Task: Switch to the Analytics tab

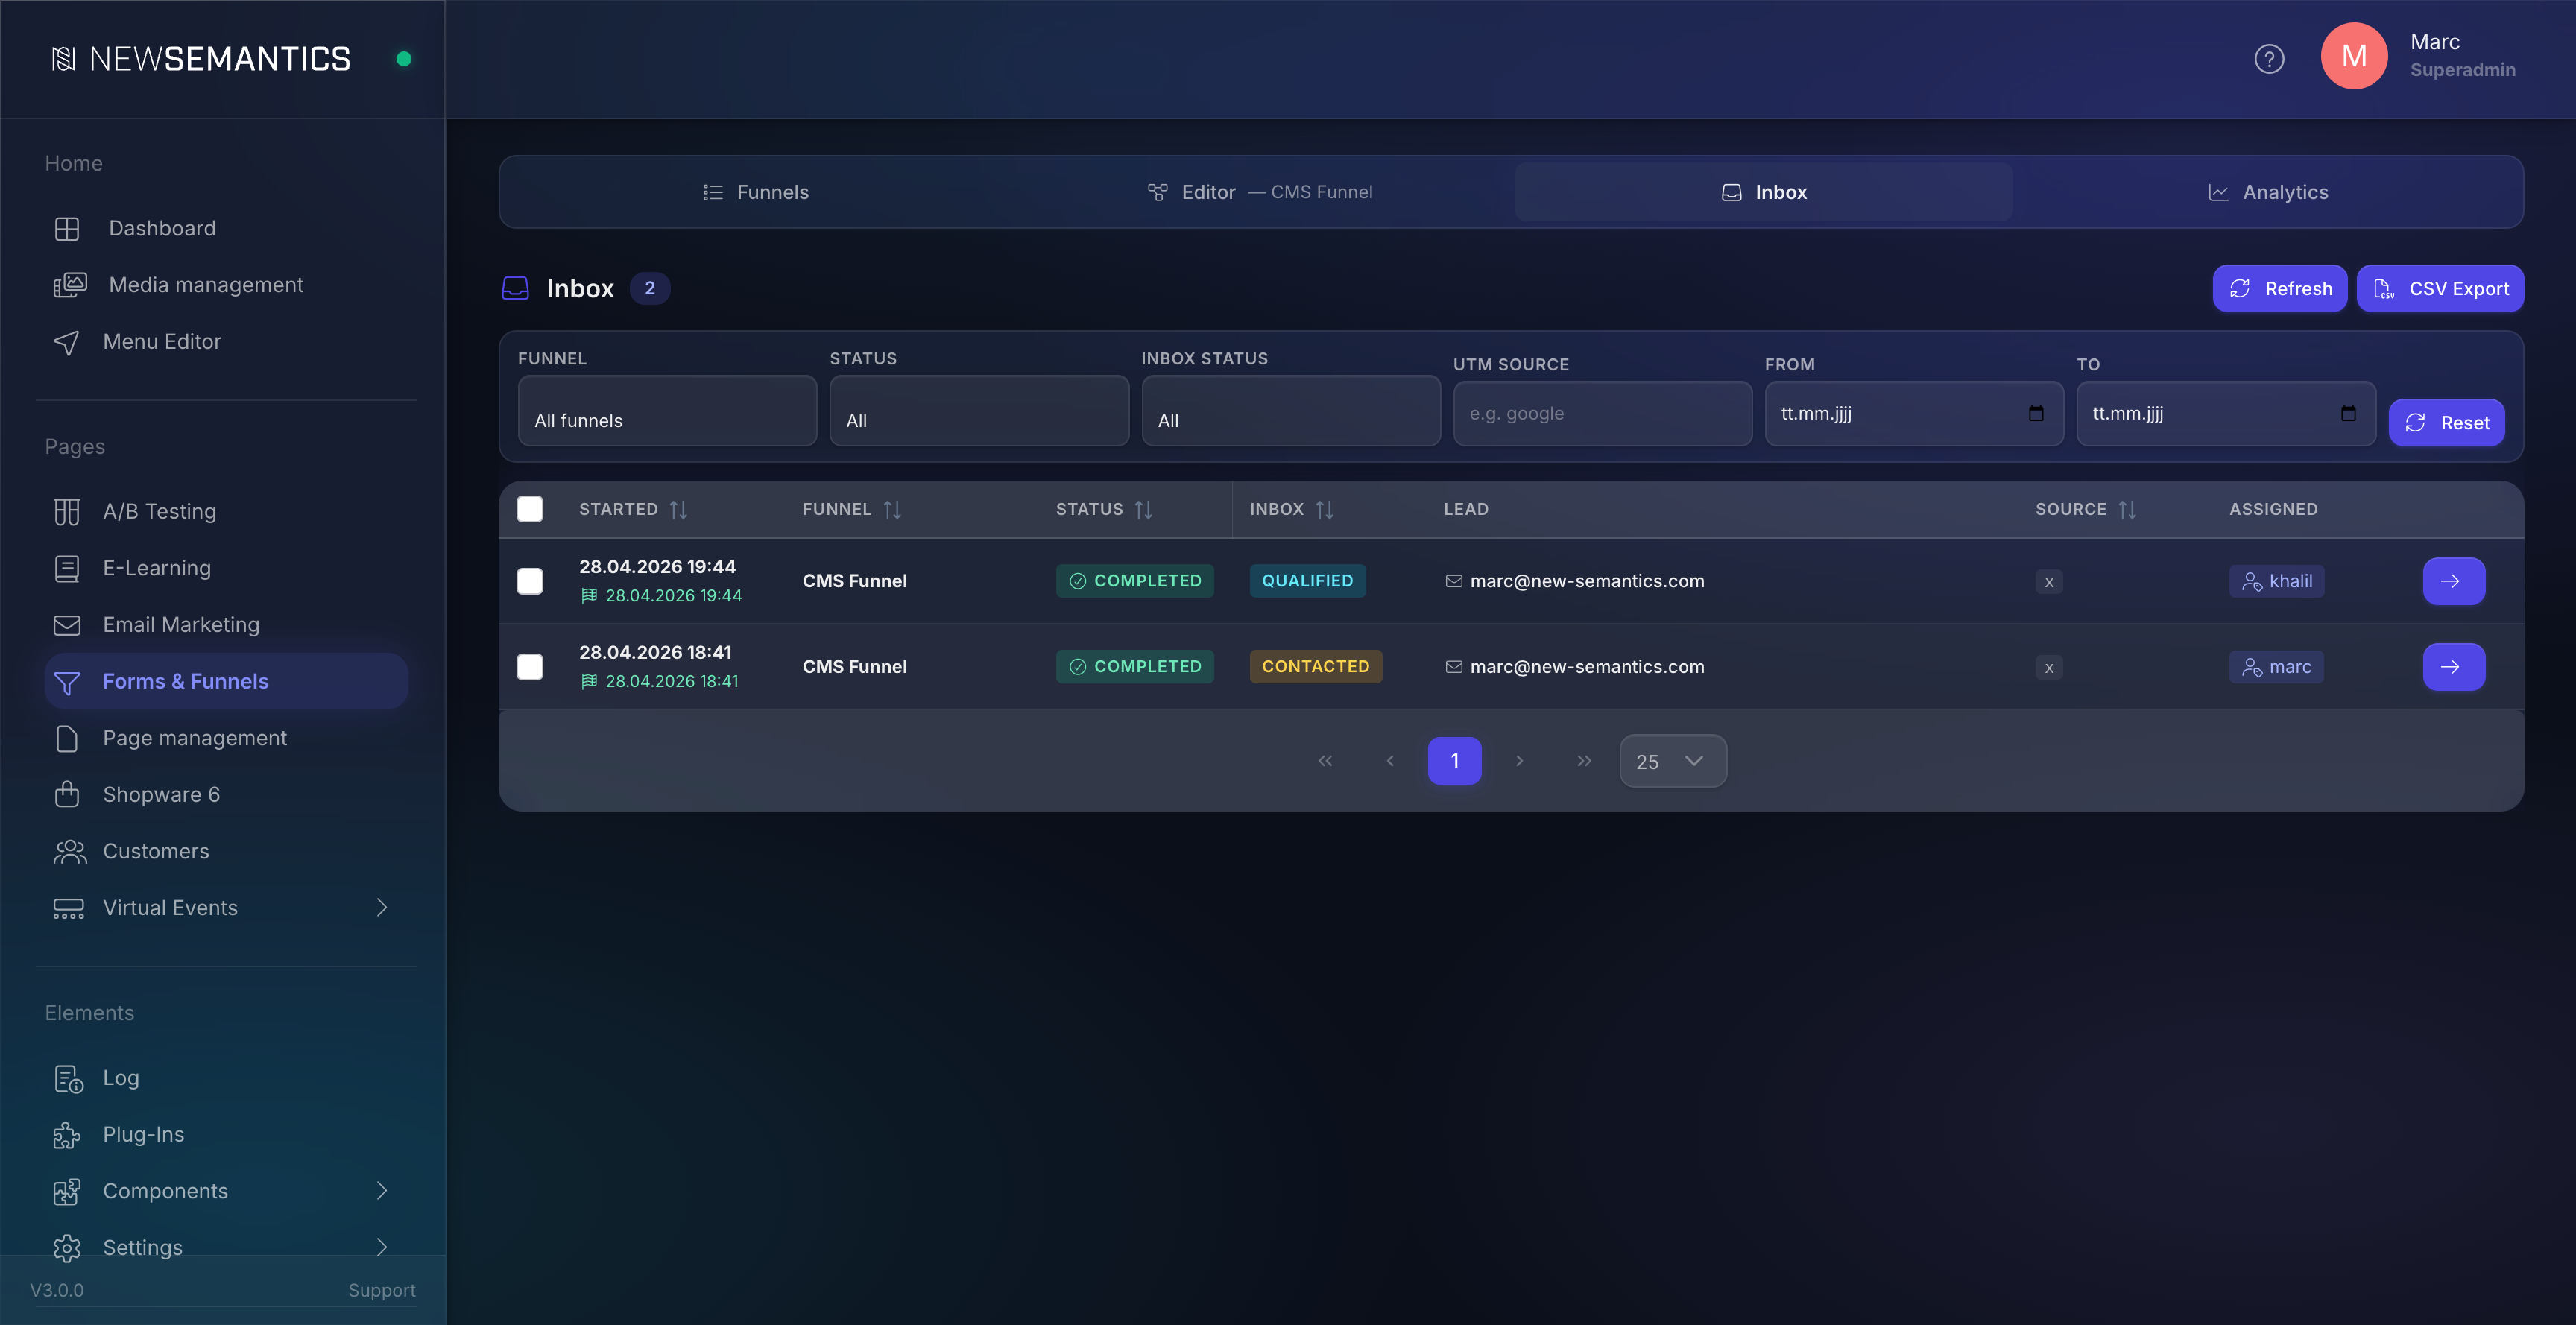Action: 2267,192
